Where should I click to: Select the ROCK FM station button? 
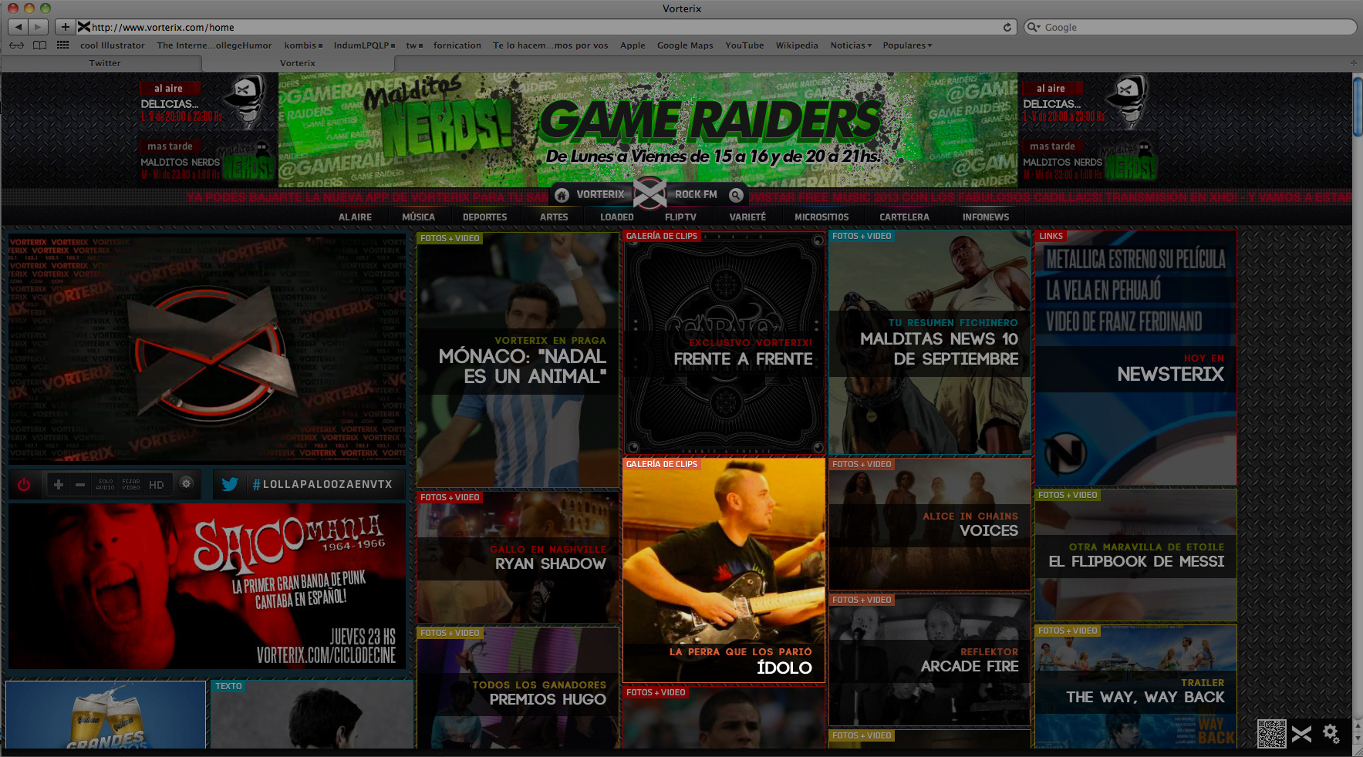click(x=696, y=195)
